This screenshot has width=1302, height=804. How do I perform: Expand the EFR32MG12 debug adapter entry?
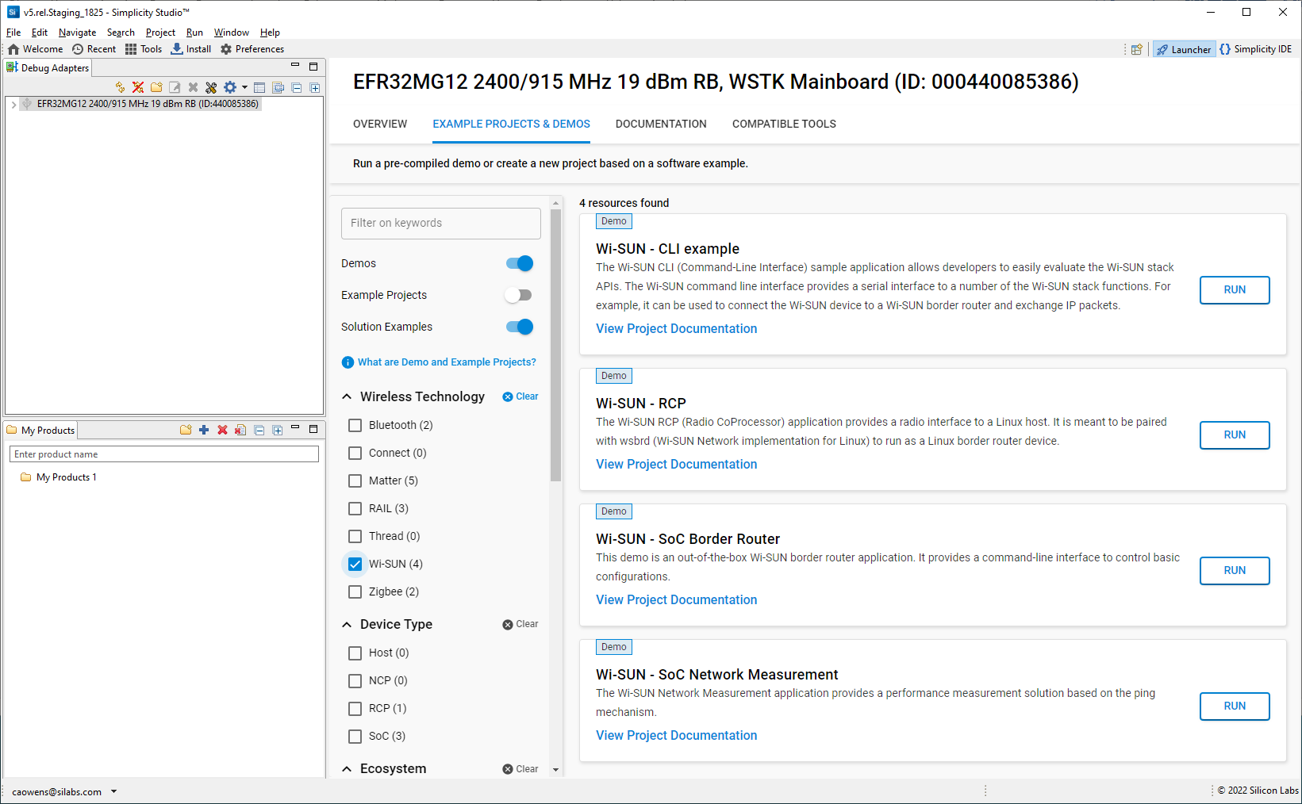point(13,103)
